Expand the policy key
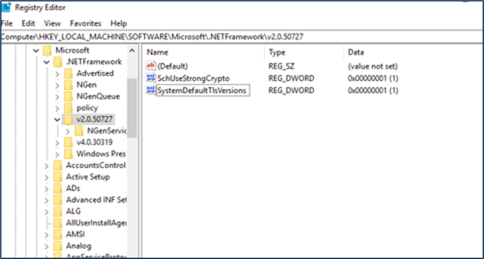Image resolution: width=484 pixels, height=259 pixels. (57, 108)
